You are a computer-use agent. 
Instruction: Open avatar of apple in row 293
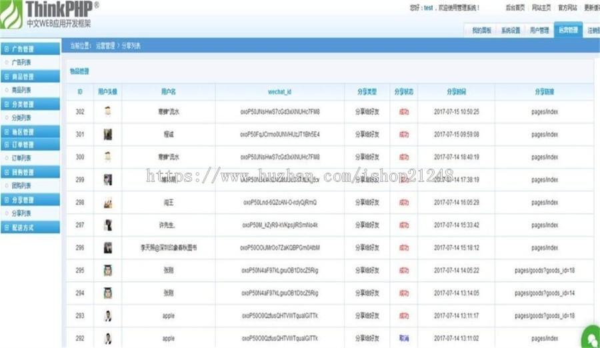coord(108,316)
